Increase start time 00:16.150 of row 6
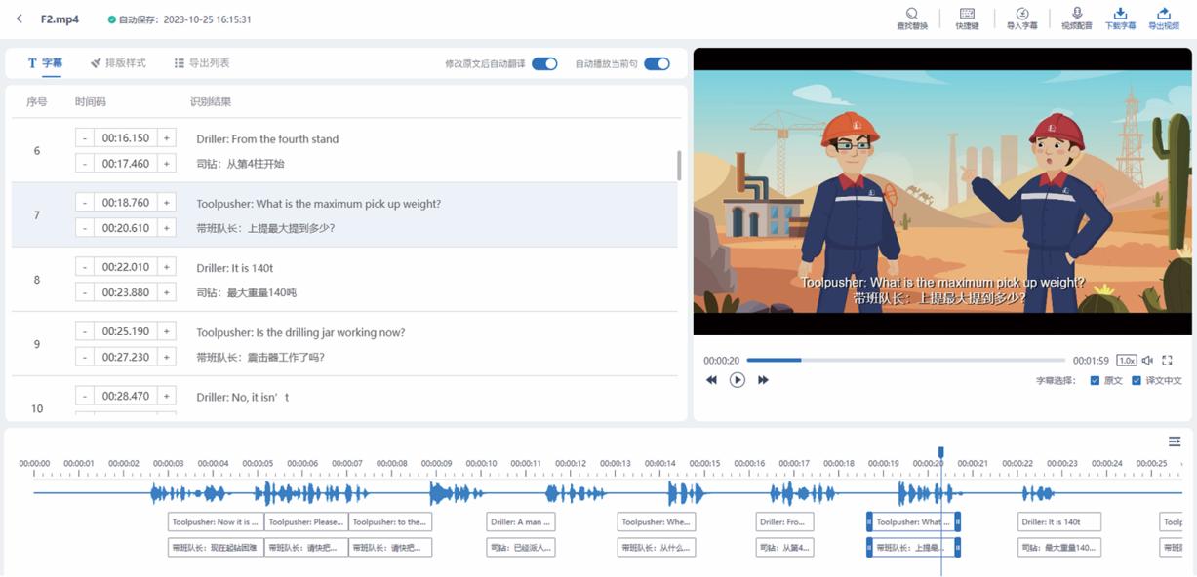The width and height of the screenshot is (1197, 577). click(167, 138)
